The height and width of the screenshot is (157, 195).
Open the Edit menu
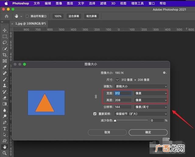pyautogui.click(x=48, y=3)
